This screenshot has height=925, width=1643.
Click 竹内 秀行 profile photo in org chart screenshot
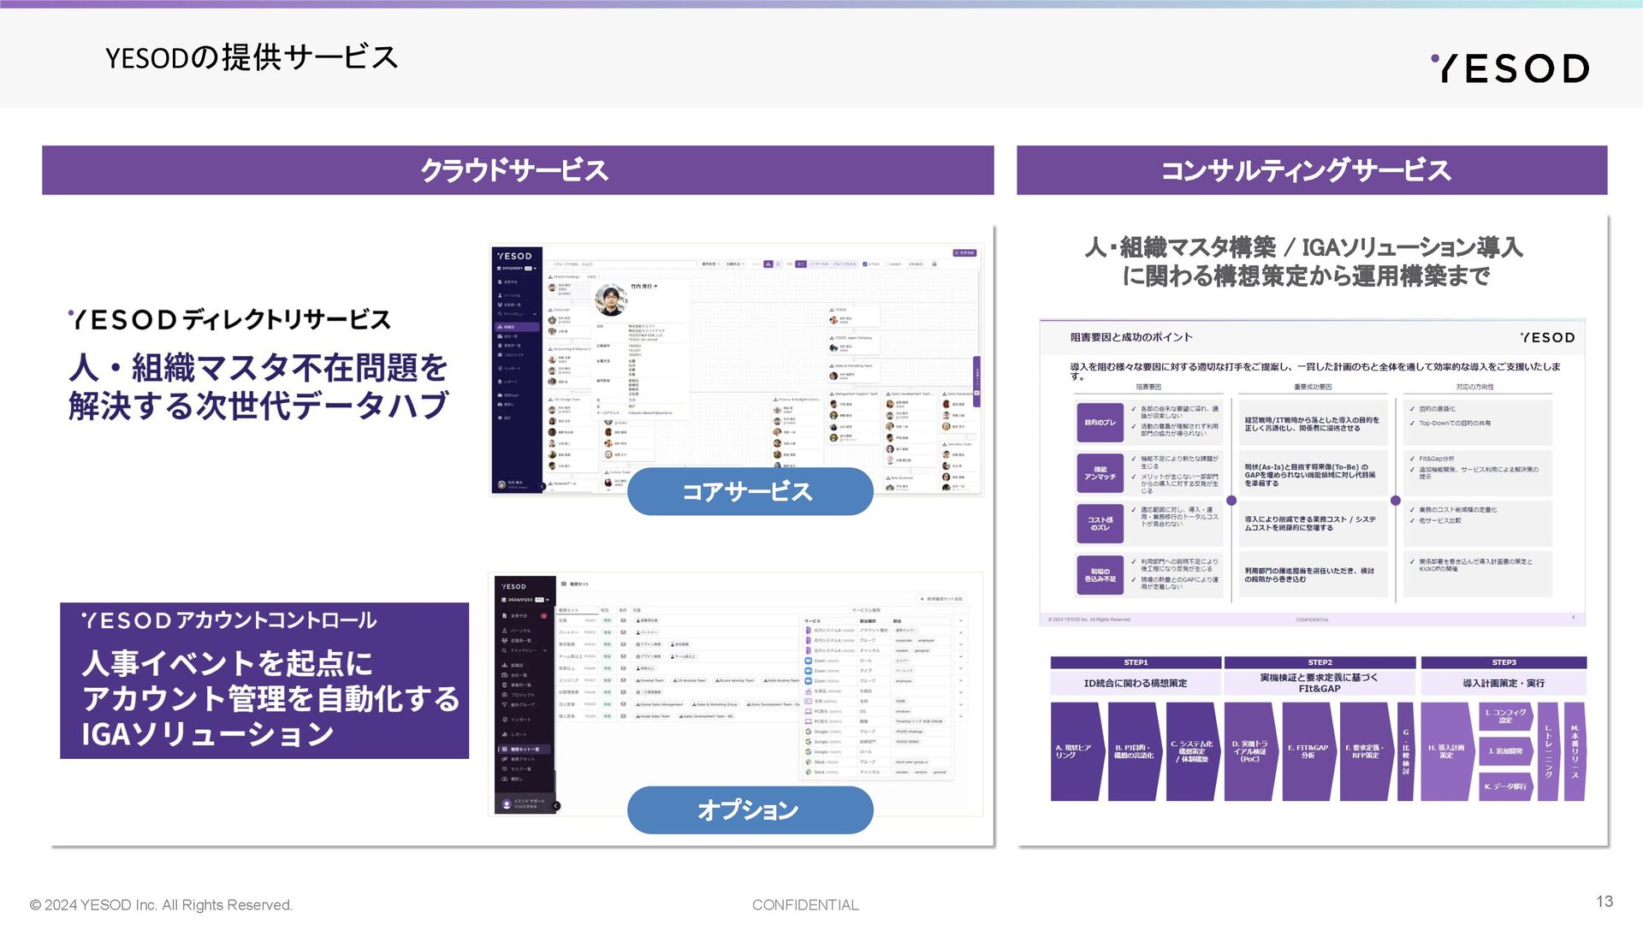(611, 300)
